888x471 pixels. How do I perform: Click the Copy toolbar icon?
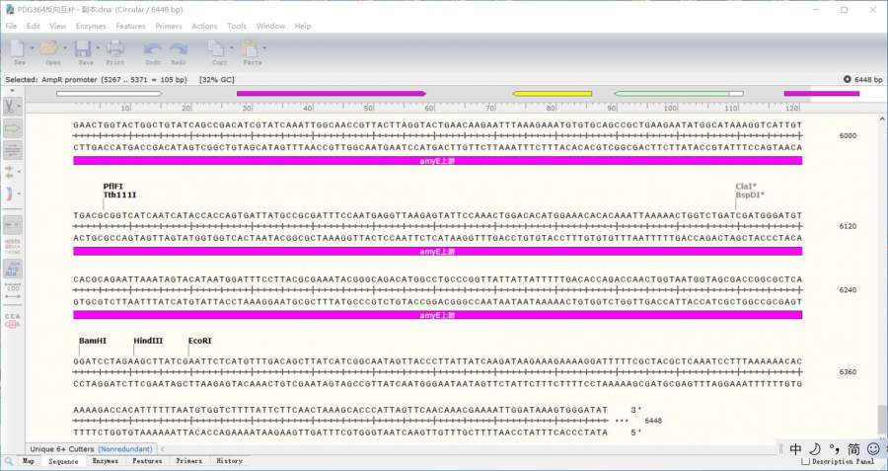tap(216, 48)
